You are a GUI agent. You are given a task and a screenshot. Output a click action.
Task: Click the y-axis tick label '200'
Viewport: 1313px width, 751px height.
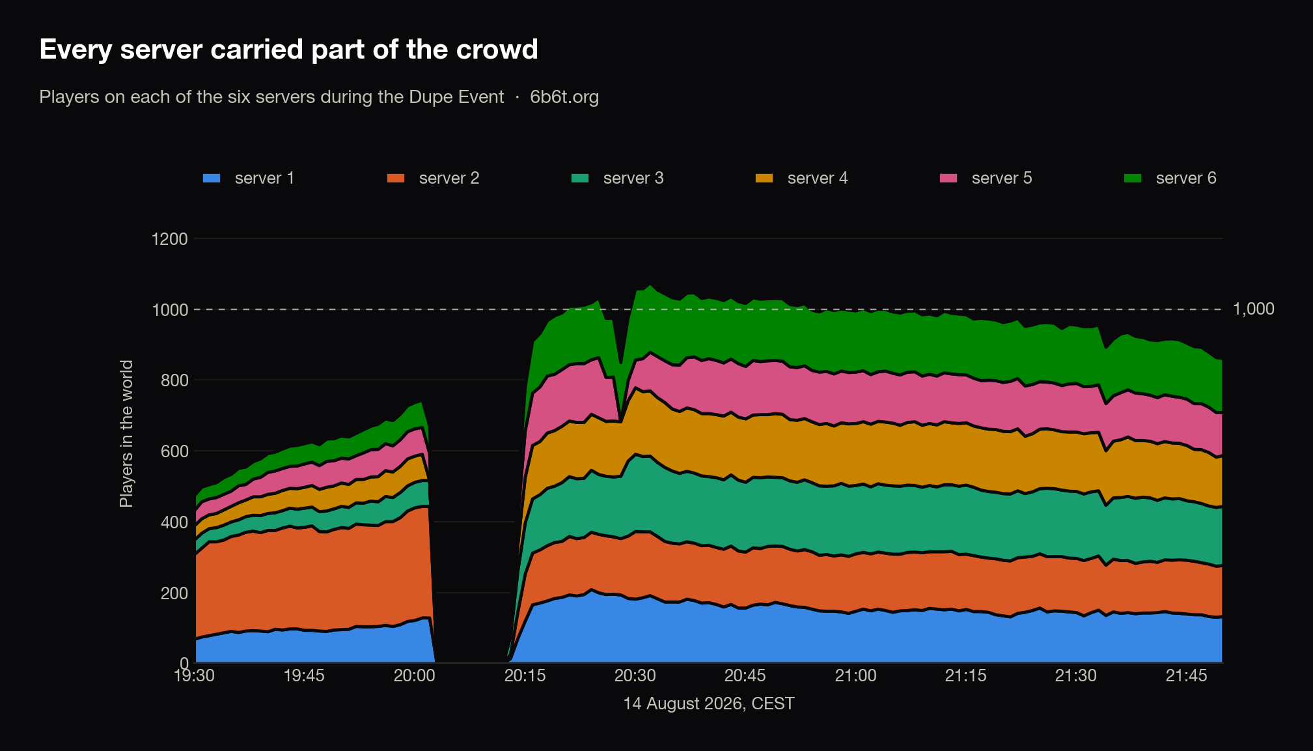[174, 593]
